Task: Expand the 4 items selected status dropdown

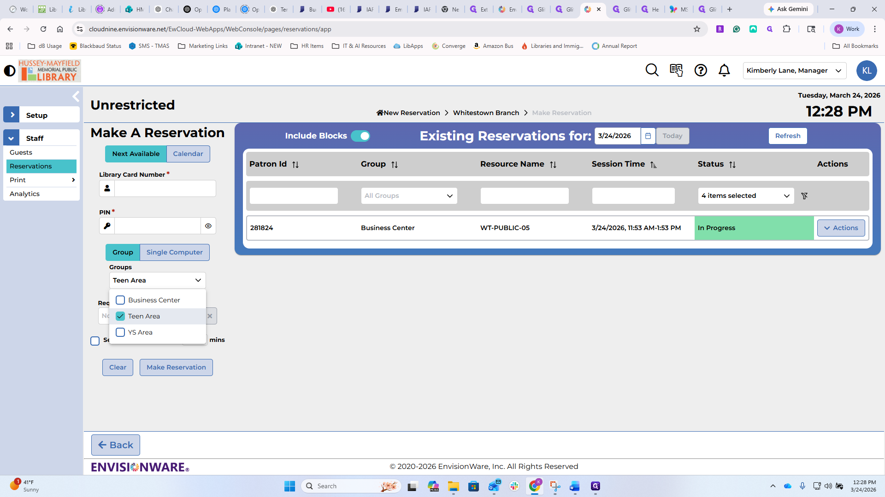Action: (745, 196)
